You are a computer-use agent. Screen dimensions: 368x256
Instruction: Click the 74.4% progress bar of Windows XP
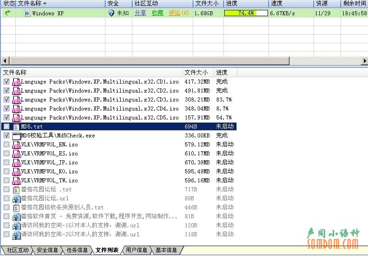246,13
